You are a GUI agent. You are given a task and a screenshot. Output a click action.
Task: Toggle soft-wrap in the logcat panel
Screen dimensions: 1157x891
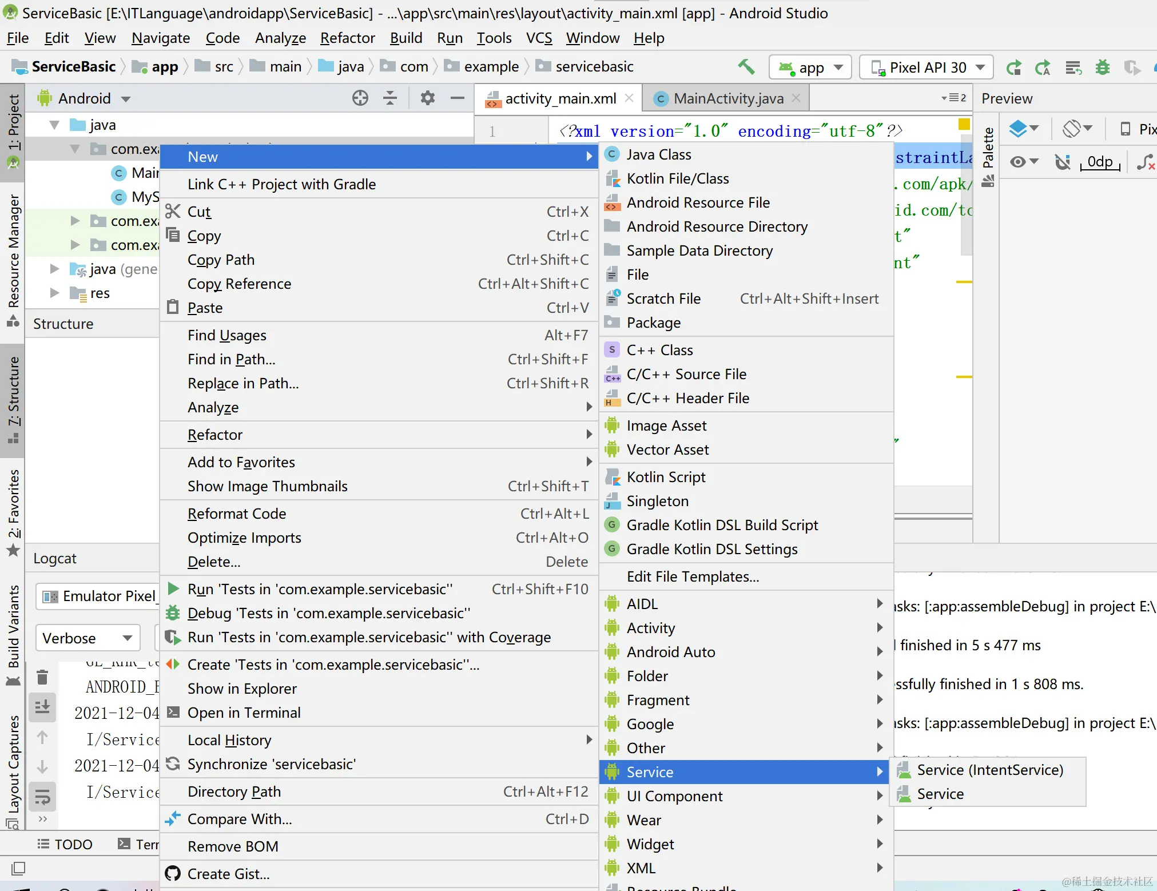42,797
